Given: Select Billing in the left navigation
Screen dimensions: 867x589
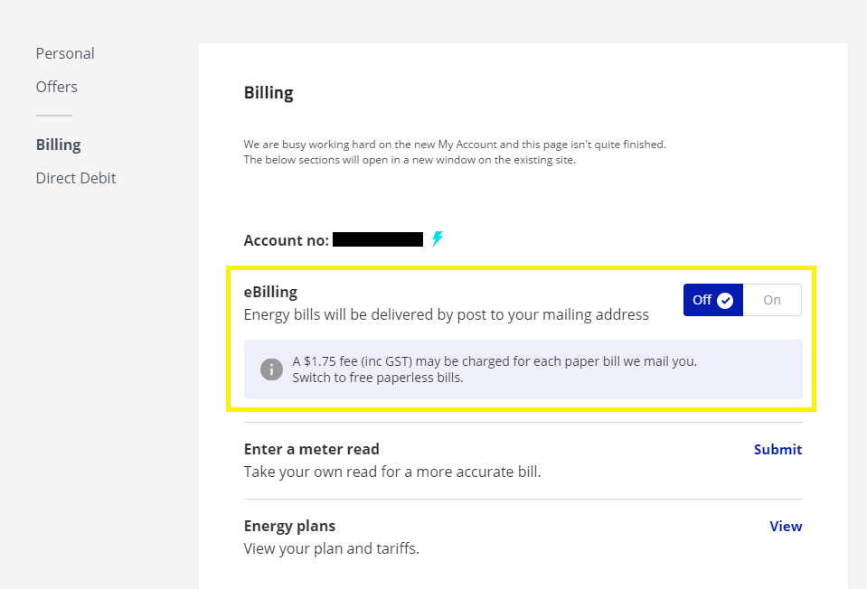Looking at the screenshot, I should pos(59,145).
